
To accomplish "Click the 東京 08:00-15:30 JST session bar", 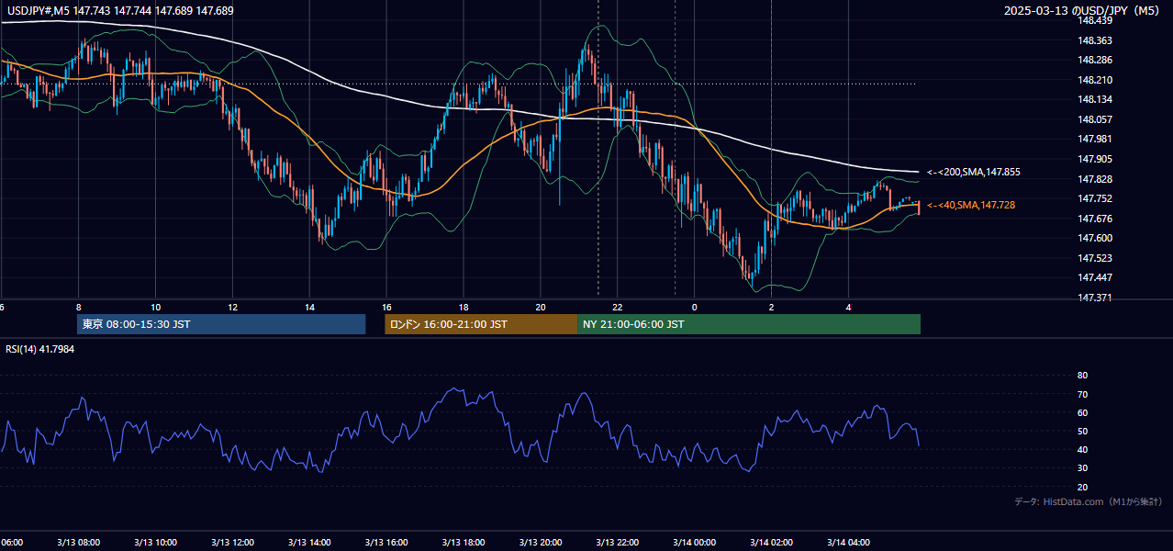I will point(221,324).
